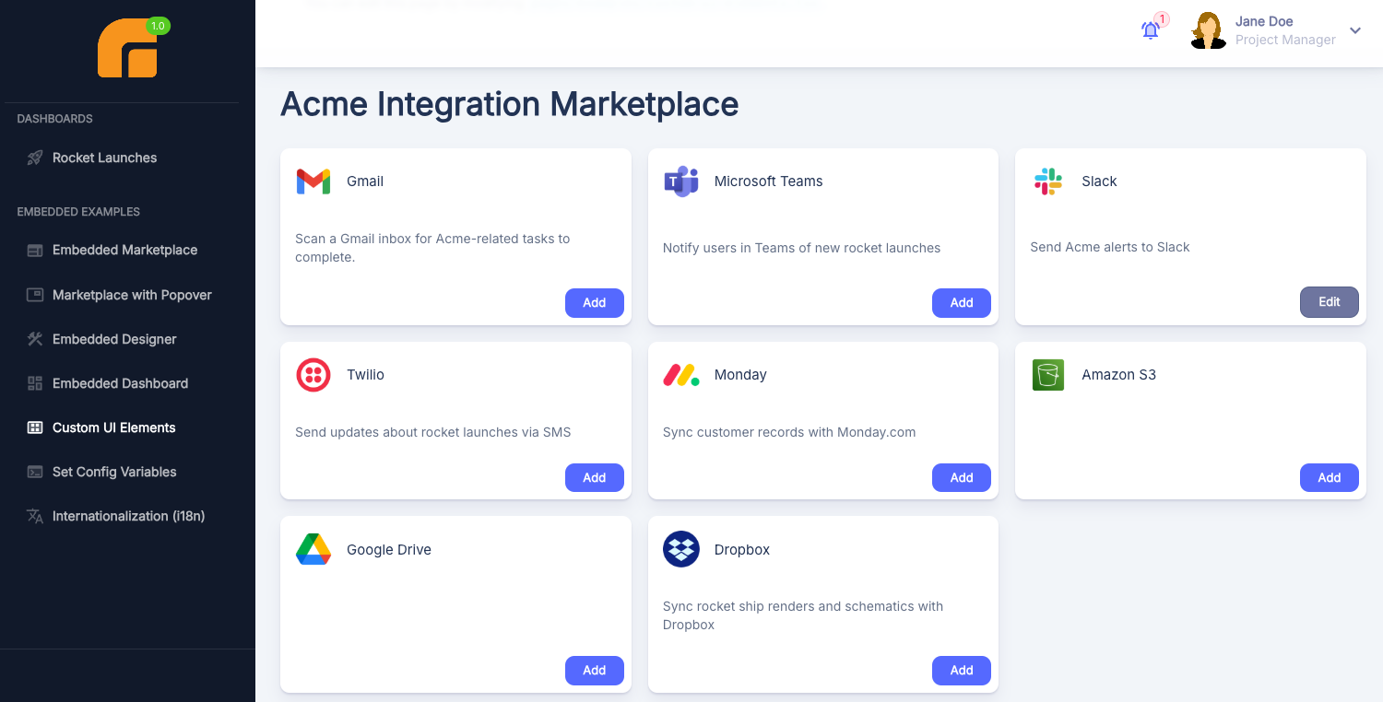
Task: Click the Monday.com logo
Action: pos(680,375)
